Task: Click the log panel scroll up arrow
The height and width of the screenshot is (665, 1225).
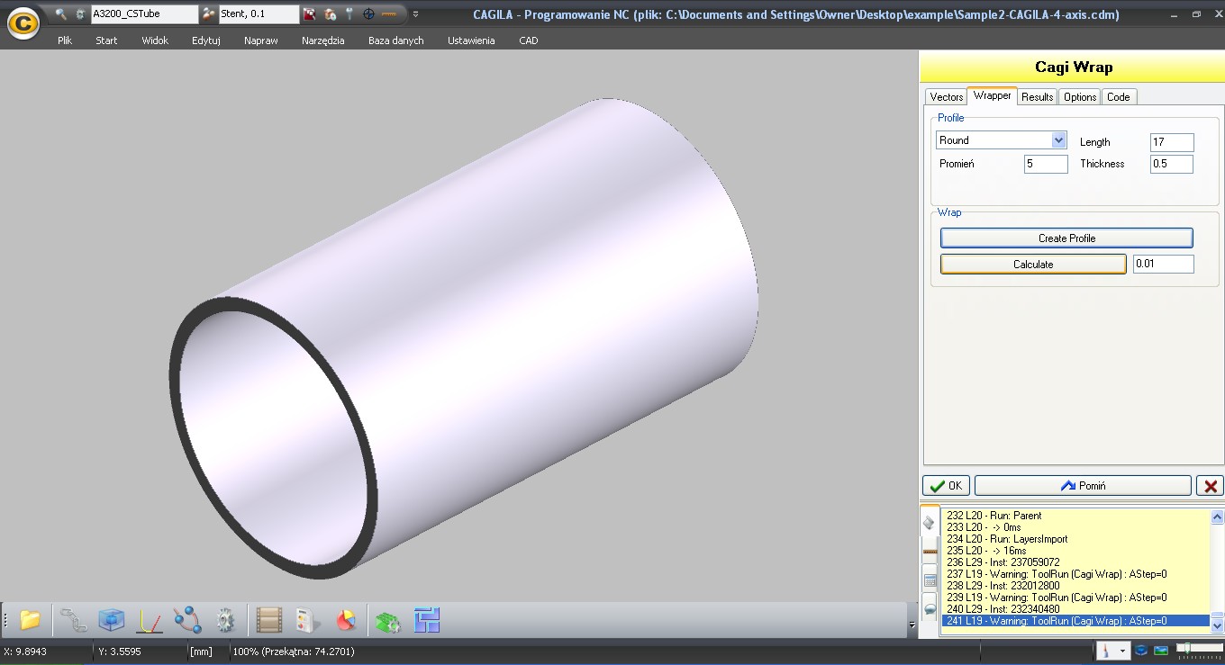Action: tap(1218, 517)
